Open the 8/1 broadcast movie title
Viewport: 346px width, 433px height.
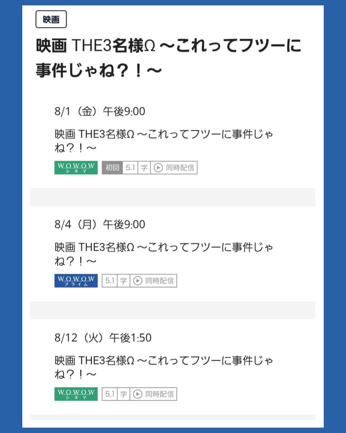[x=164, y=141]
